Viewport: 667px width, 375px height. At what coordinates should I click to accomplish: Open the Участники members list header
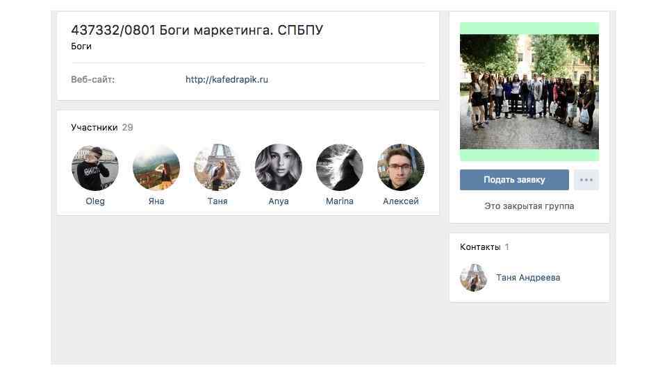click(x=94, y=128)
